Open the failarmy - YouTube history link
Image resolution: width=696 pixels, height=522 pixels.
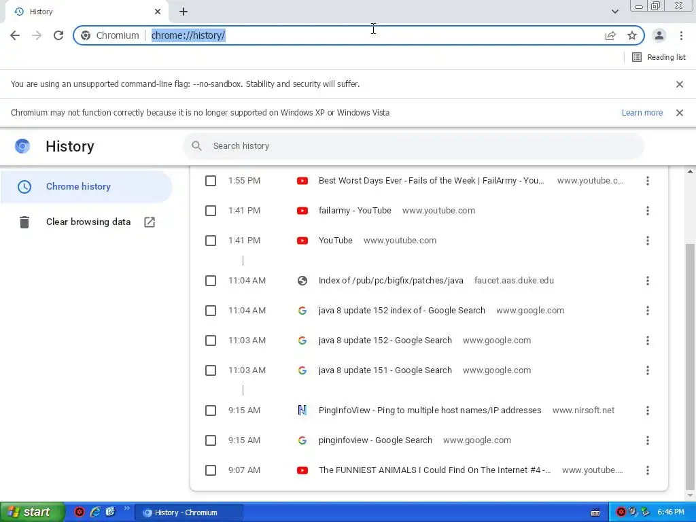pos(355,211)
